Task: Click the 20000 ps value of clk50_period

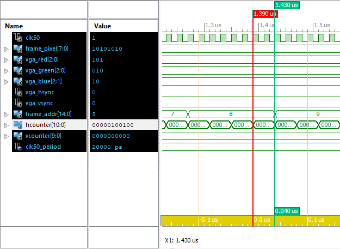Action: pos(107,147)
